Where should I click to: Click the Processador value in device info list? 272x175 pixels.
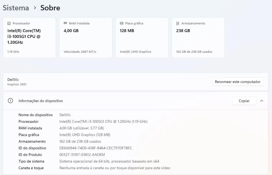(103, 121)
